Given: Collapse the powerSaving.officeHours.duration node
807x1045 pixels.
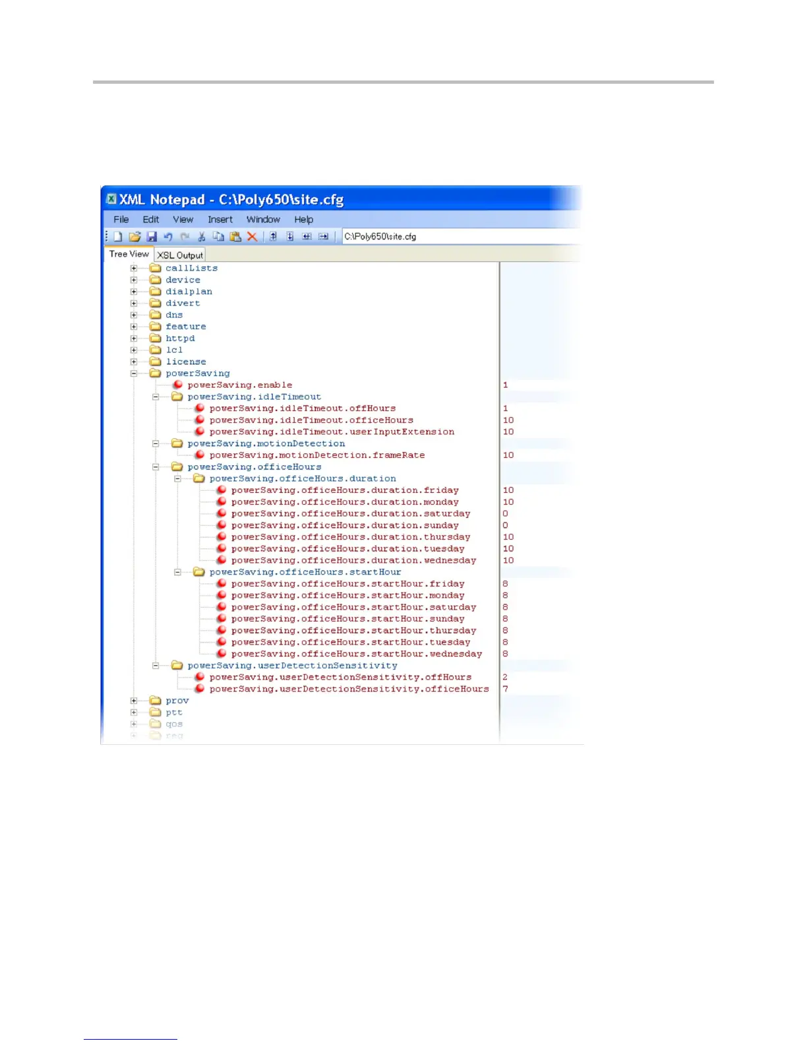Looking at the screenshot, I should [x=177, y=478].
